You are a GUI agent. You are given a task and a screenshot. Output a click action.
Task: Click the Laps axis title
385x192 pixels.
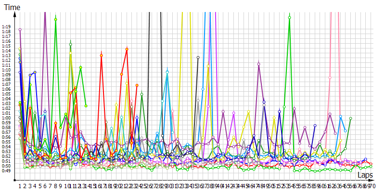365,176
